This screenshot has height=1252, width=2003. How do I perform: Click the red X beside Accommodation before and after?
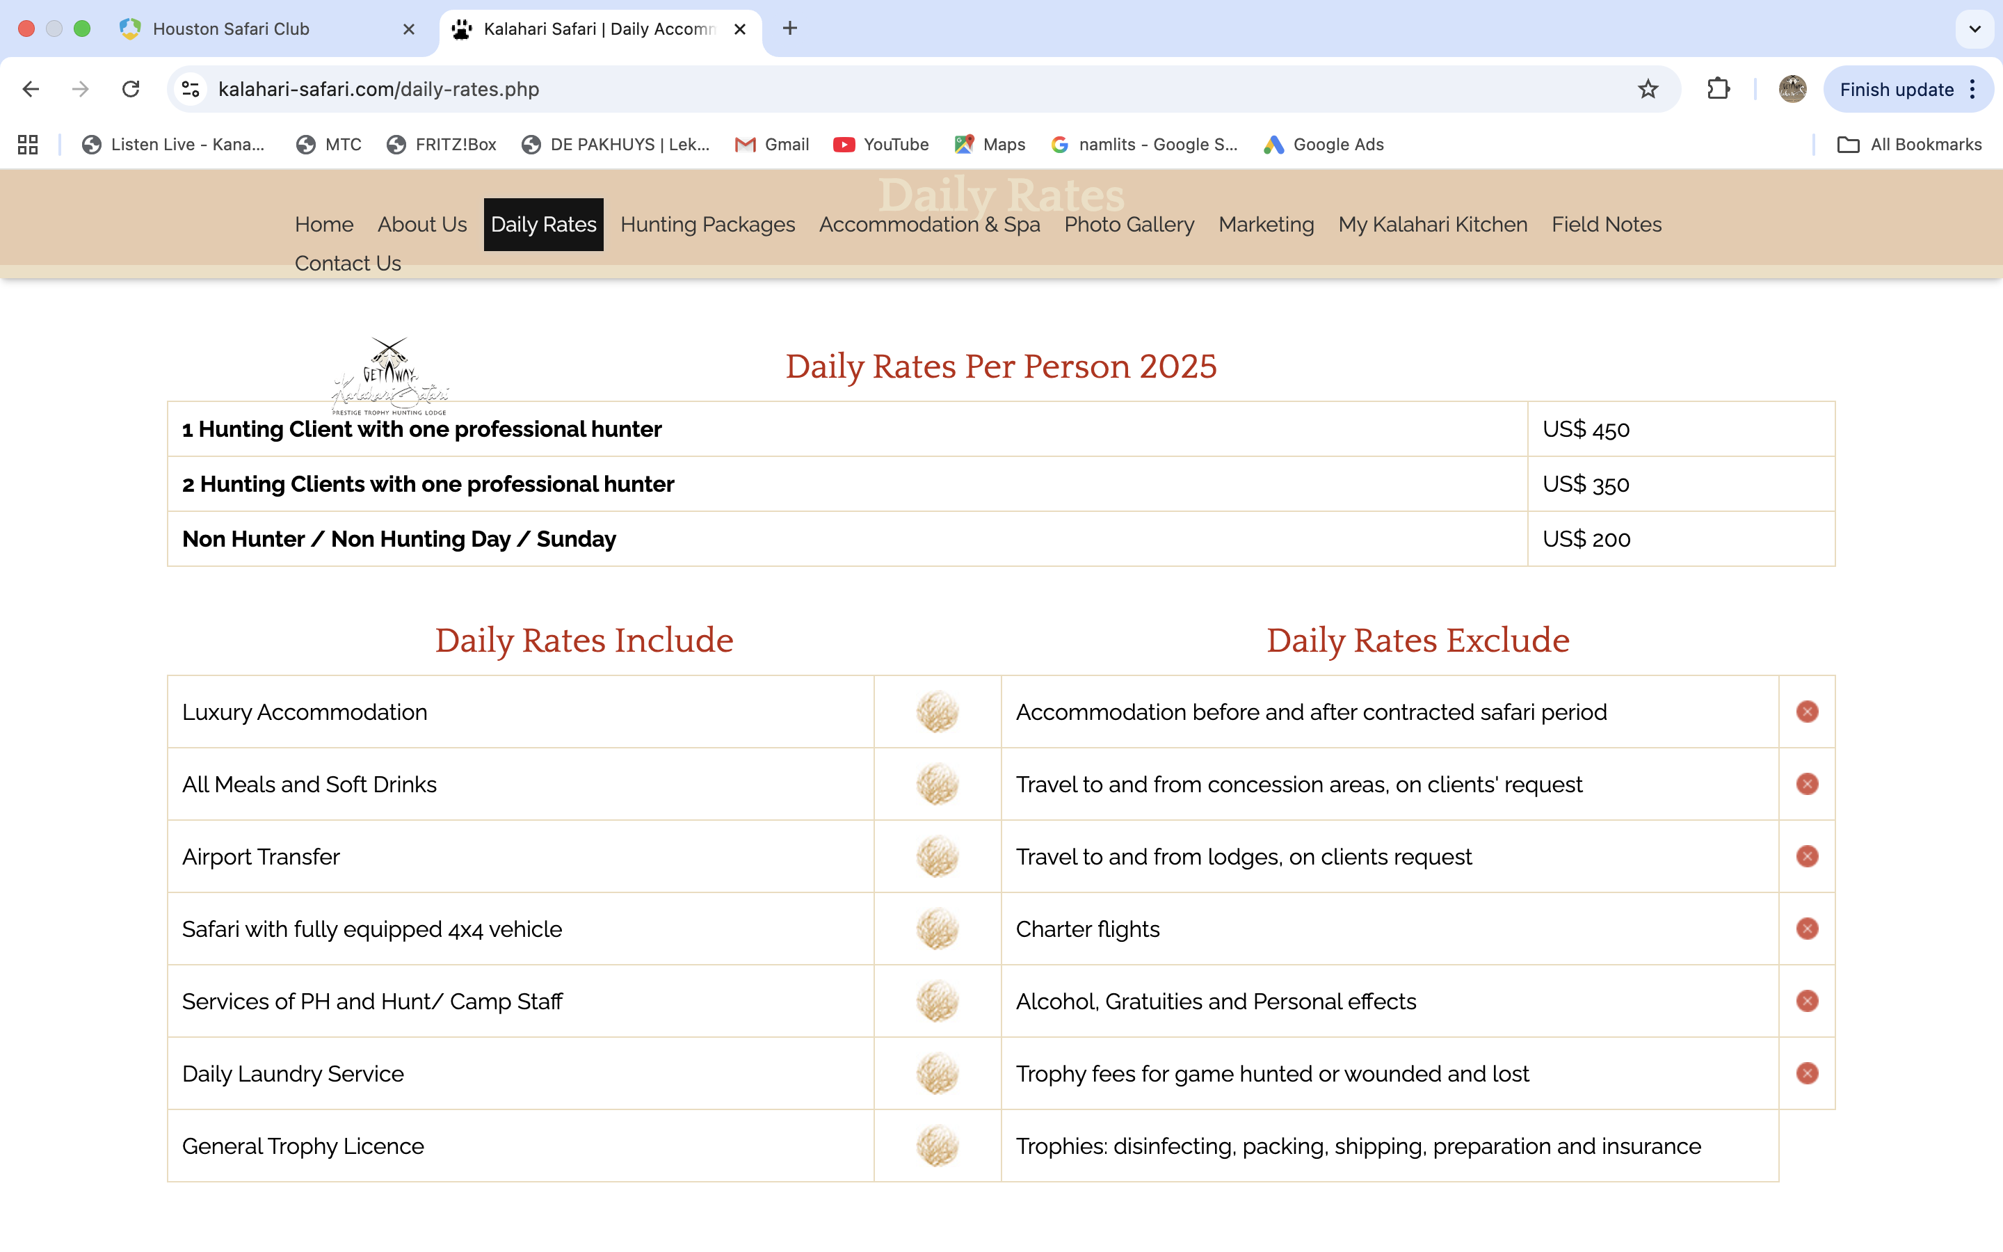(x=1807, y=712)
